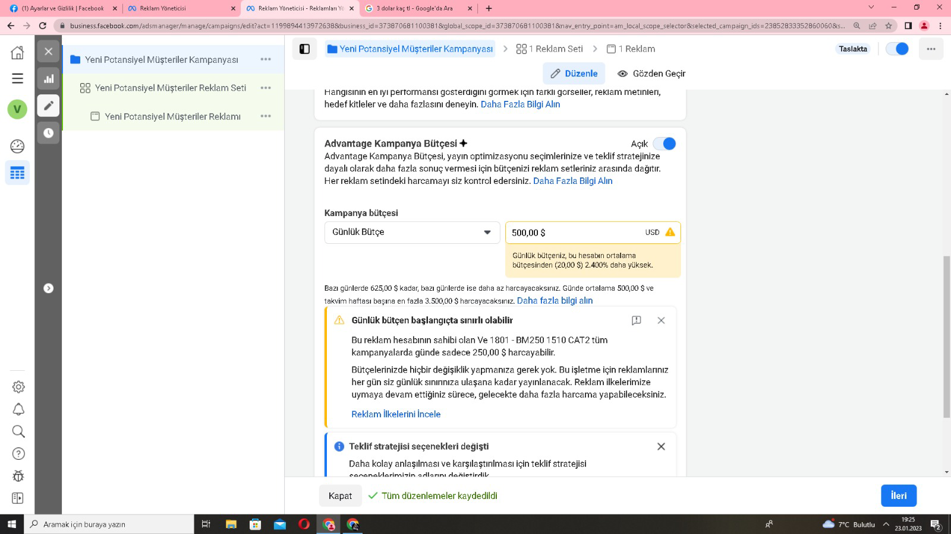Open the Reklam İlkelerini İncele link
The width and height of the screenshot is (951, 534).
[x=396, y=414]
